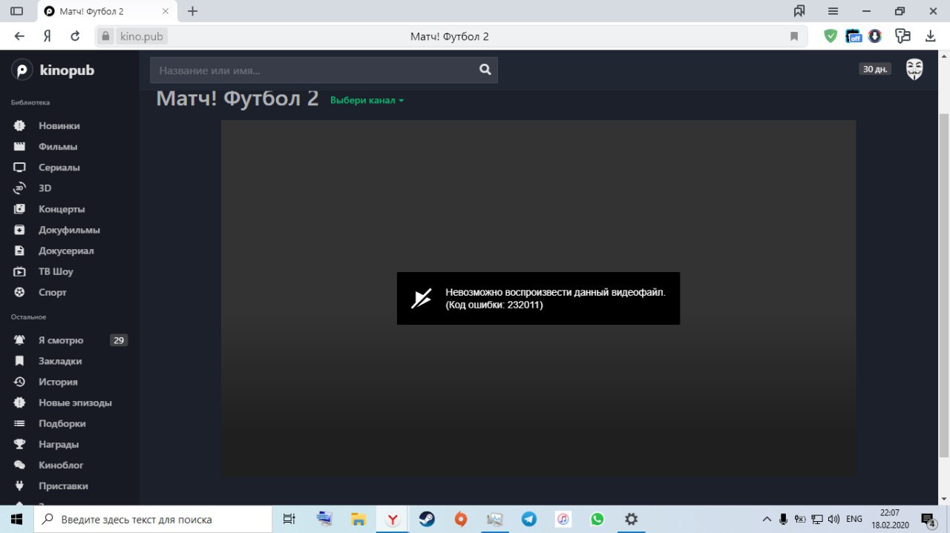Open the clock and date flyout
950x533 pixels.
[x=890, y=519]
